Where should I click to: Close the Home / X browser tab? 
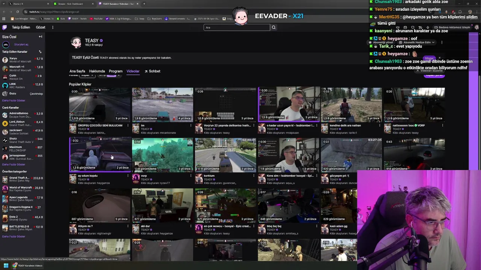(48, 4)
